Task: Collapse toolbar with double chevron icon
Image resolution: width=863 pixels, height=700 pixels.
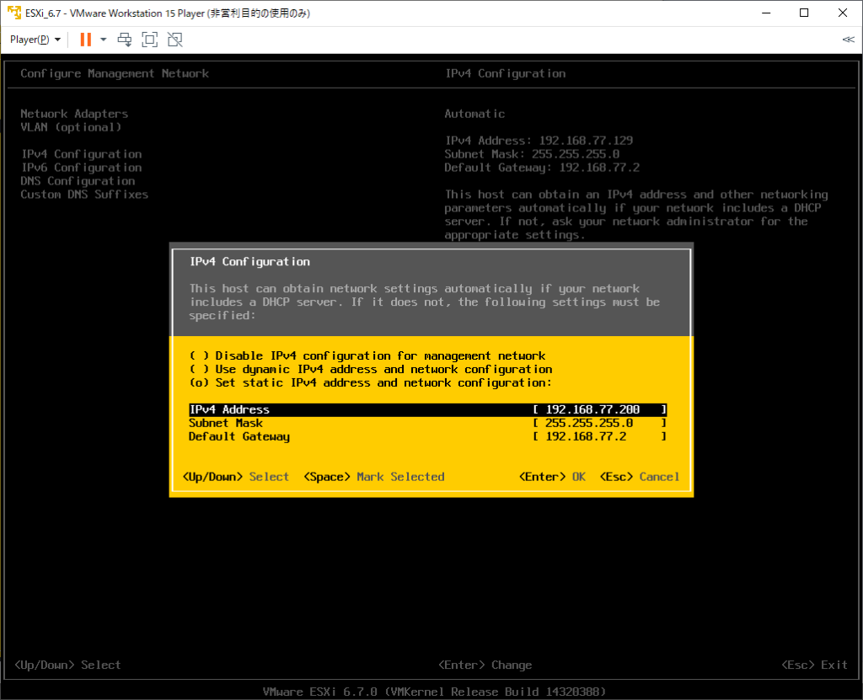Action: 848,40
